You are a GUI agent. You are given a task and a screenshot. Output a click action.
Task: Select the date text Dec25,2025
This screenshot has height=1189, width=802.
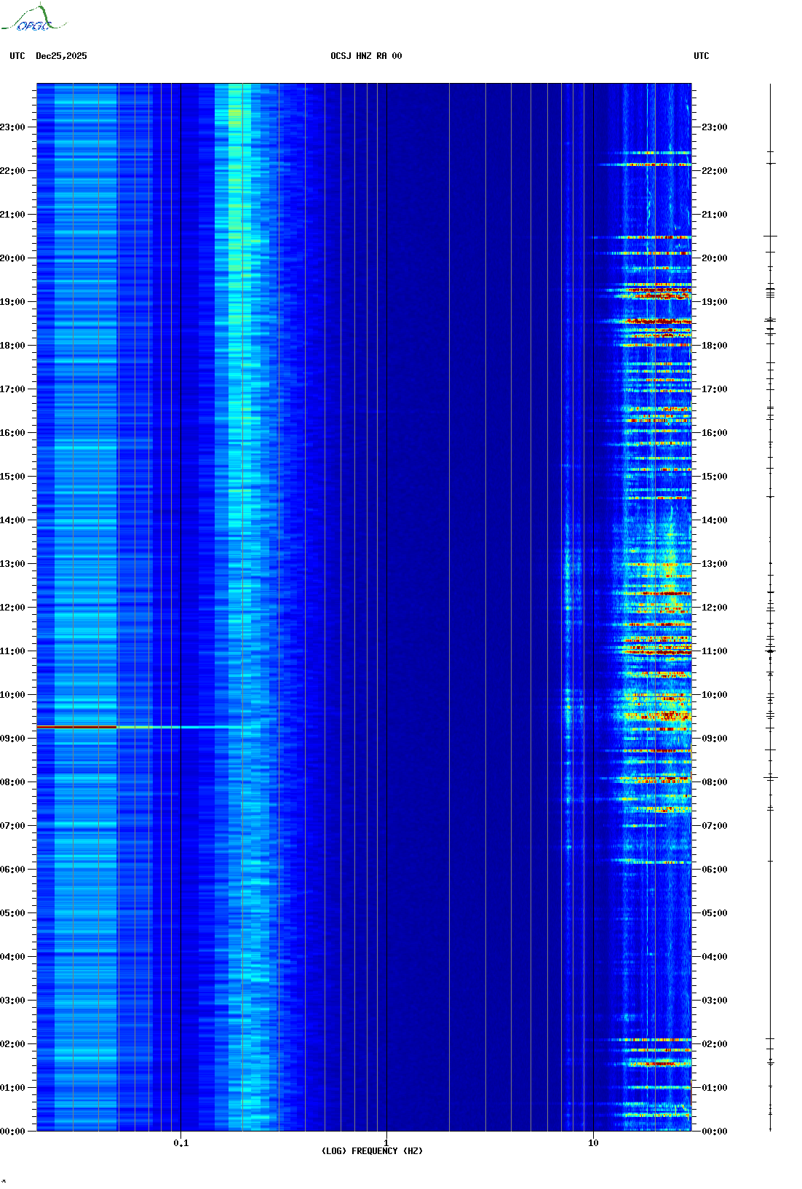click(x=61, y=56)
